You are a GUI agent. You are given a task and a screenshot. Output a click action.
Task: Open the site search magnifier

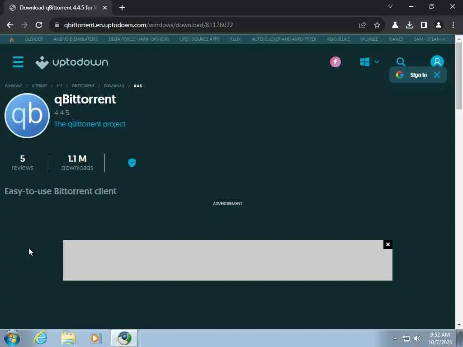click(401, 62)
